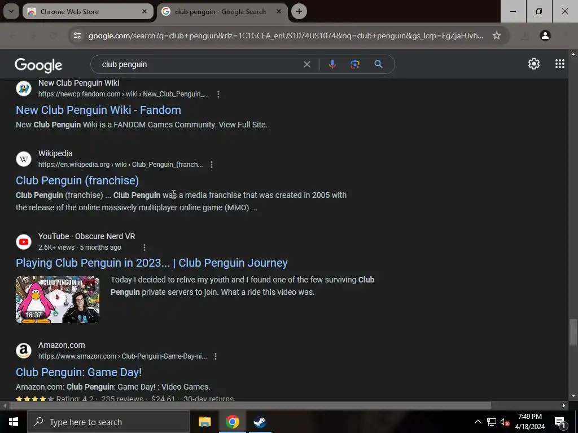Viewport: 578px width, 433px height.
Task: Click the Amazon favicon icon
Action: [x=24, y=351]
